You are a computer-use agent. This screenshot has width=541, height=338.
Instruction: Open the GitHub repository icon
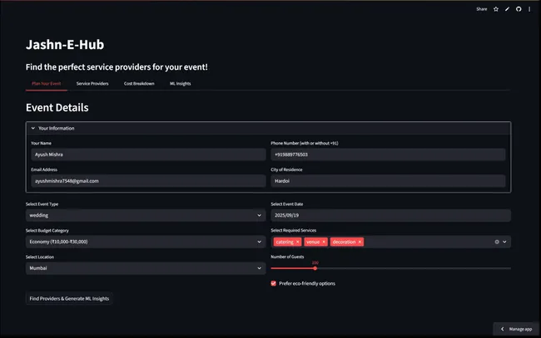519,9
